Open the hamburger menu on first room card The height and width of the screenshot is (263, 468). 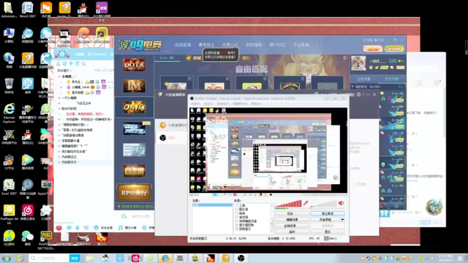pyautogui.click(x=190, y=79)
